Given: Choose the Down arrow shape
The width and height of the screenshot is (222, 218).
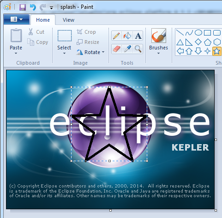Looking at the screenshot, I should (198, 51).
